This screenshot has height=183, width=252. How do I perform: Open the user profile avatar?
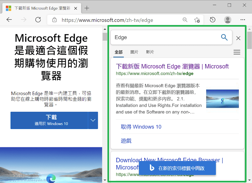pos(228,20)
